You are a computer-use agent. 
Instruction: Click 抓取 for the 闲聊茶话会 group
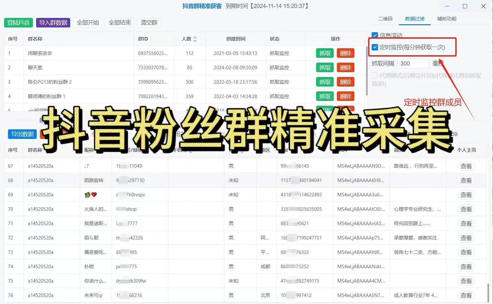(325, 53)
